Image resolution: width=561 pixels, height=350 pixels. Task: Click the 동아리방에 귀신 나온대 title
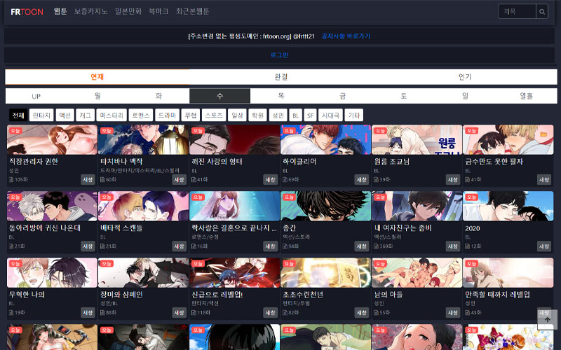pyautogui.click(x=45, y=228)
